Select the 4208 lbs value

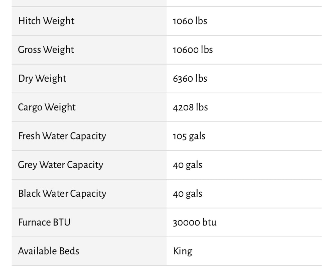pyautogui.click(x=190, y=107)
